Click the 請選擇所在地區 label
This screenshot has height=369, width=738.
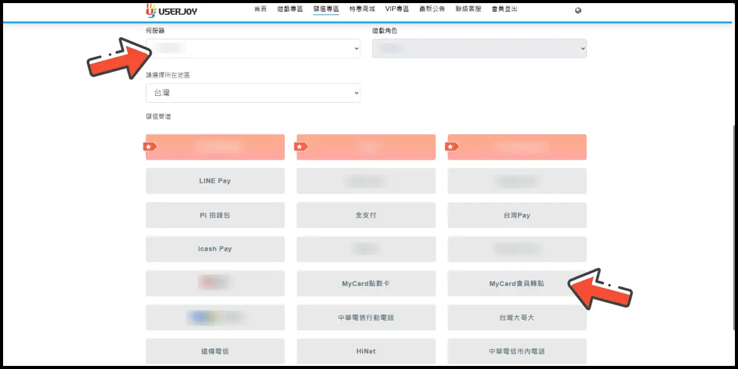pyautogui.click(x=168, y=75)
